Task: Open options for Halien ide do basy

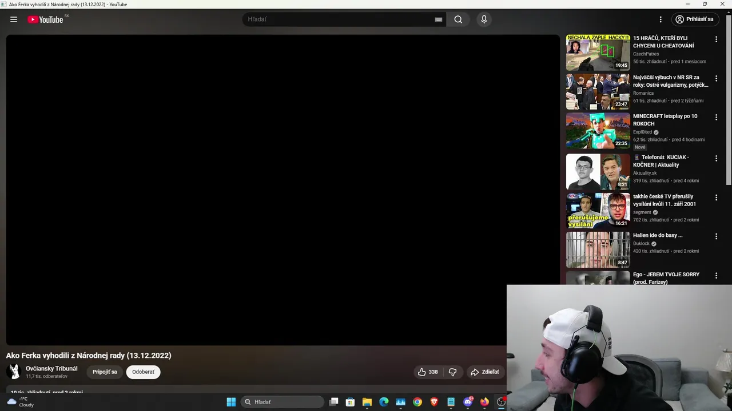Action: (x=716, y=236)
